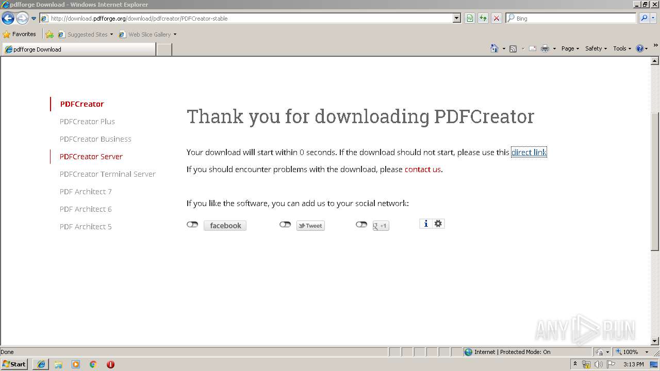This screenshot has height=371, width=660.
Task: Open Chrome from the taskbar
Action: [93, 364]
